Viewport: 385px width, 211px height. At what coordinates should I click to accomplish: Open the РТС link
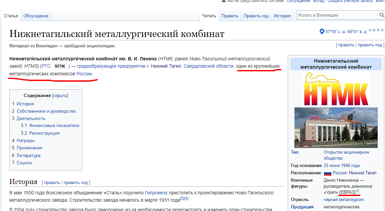46,66
